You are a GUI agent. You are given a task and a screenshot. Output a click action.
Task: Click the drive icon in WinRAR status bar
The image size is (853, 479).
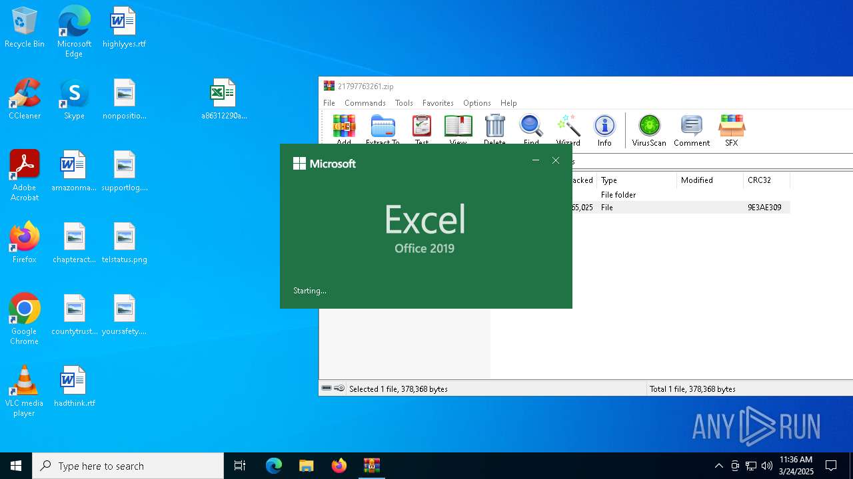327,389
